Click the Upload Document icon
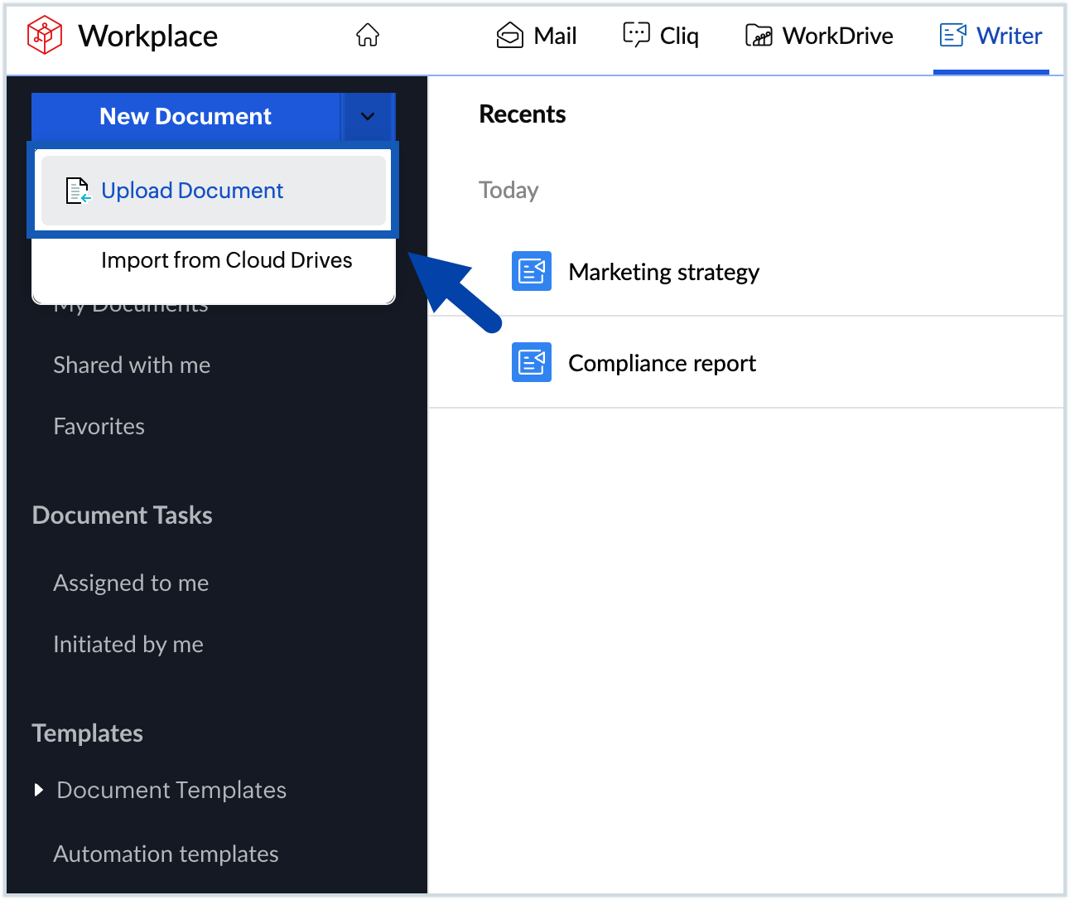This screenshot has width=1070, height=900. click(x=77, y=190)
